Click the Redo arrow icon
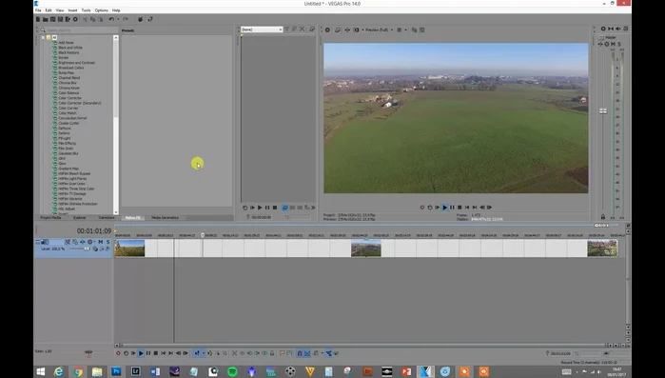This screenshot has width=665, height=378. click(126, 19)
